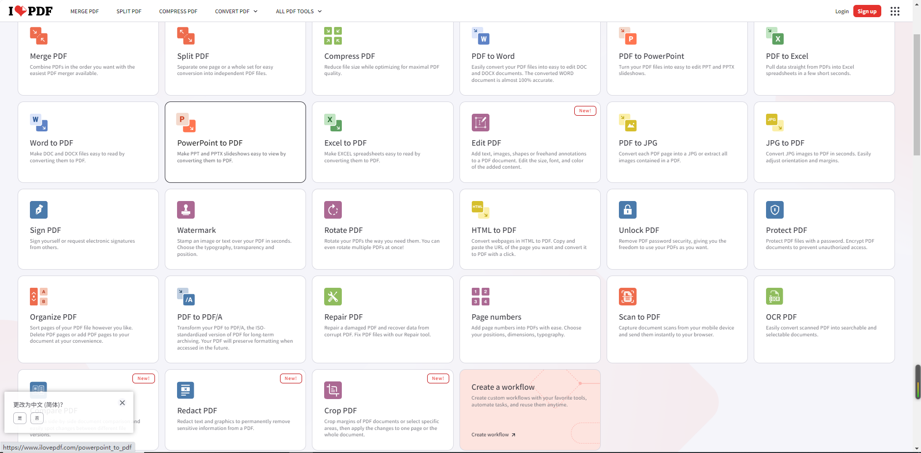Expand the Convert PDF dropdown
Image resolution: width=921 pixels, height=453 pixels.
point(236,11)
